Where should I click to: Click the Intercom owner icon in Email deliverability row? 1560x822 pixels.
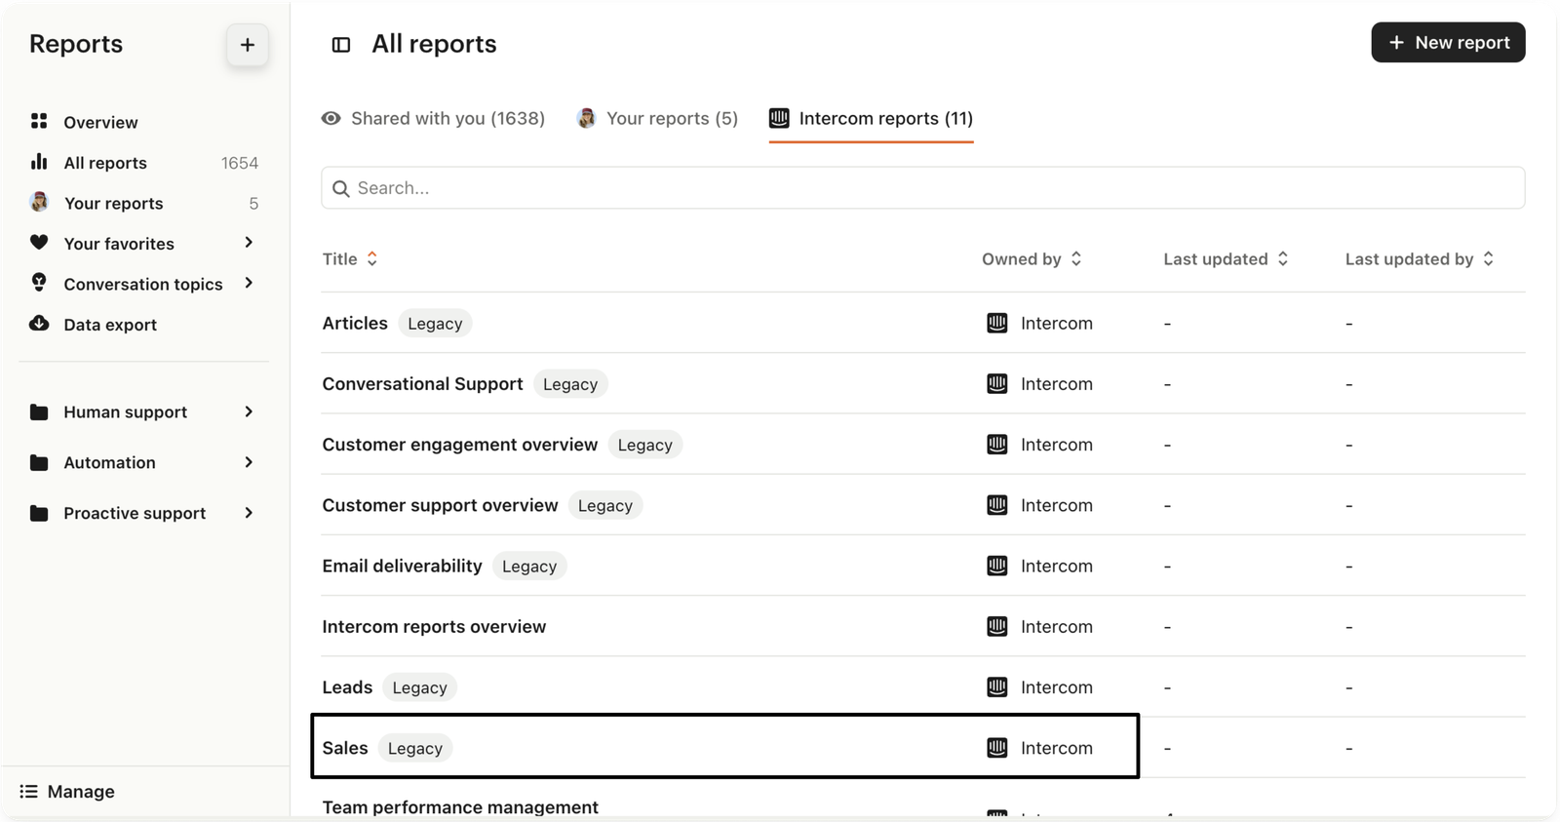click(x=996, y=566)
